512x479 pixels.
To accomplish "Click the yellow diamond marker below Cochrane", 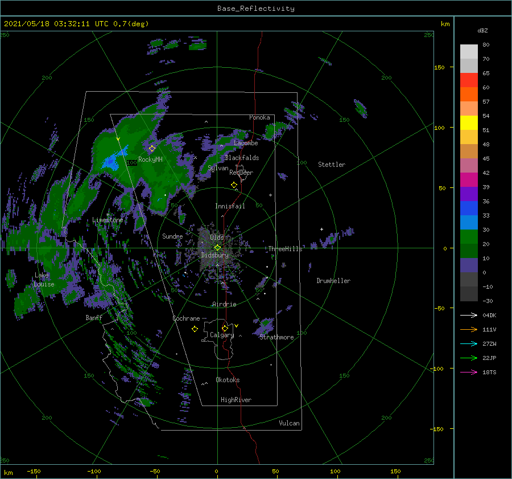I will tap(195, 329).
